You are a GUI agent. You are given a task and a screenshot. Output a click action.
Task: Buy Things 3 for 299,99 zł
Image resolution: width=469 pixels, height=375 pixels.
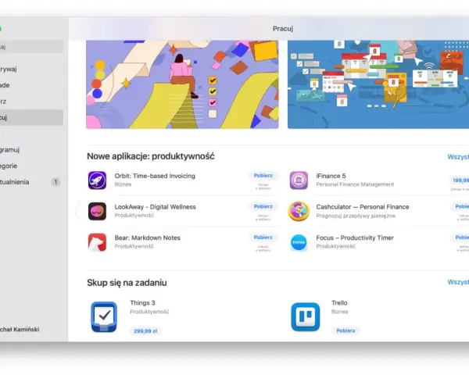[x=145, y=331]
